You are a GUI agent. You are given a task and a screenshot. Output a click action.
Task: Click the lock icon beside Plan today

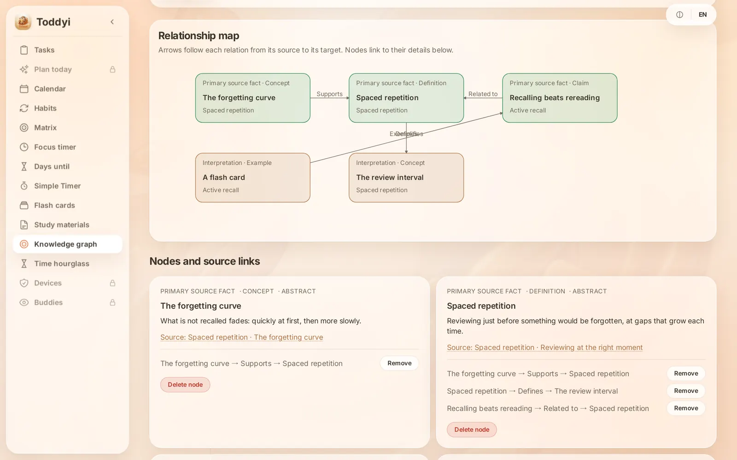112,69
